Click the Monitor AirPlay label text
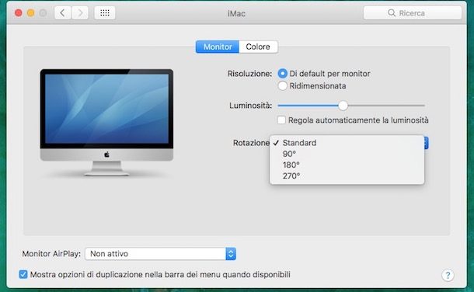 tap(51, 254)
